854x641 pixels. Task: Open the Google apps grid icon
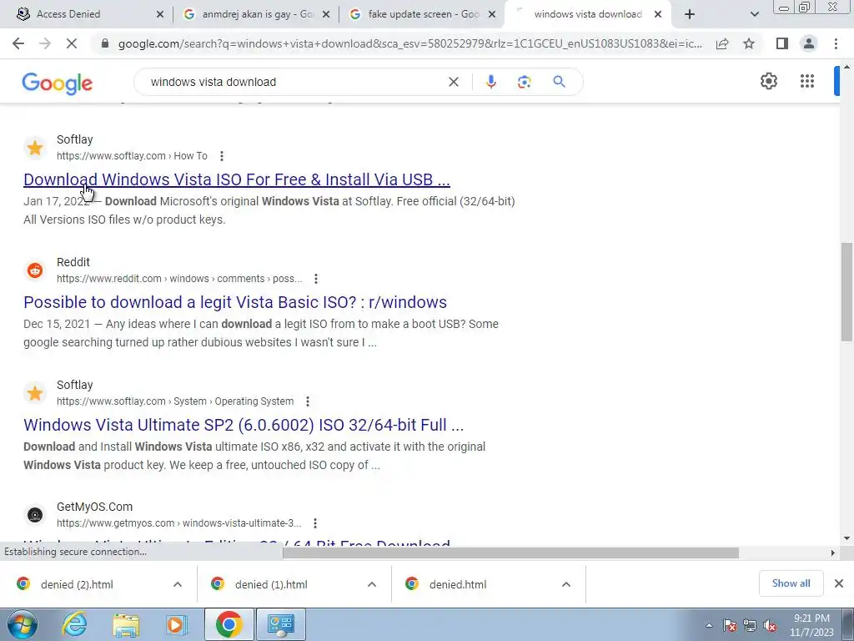coord(807,81)
